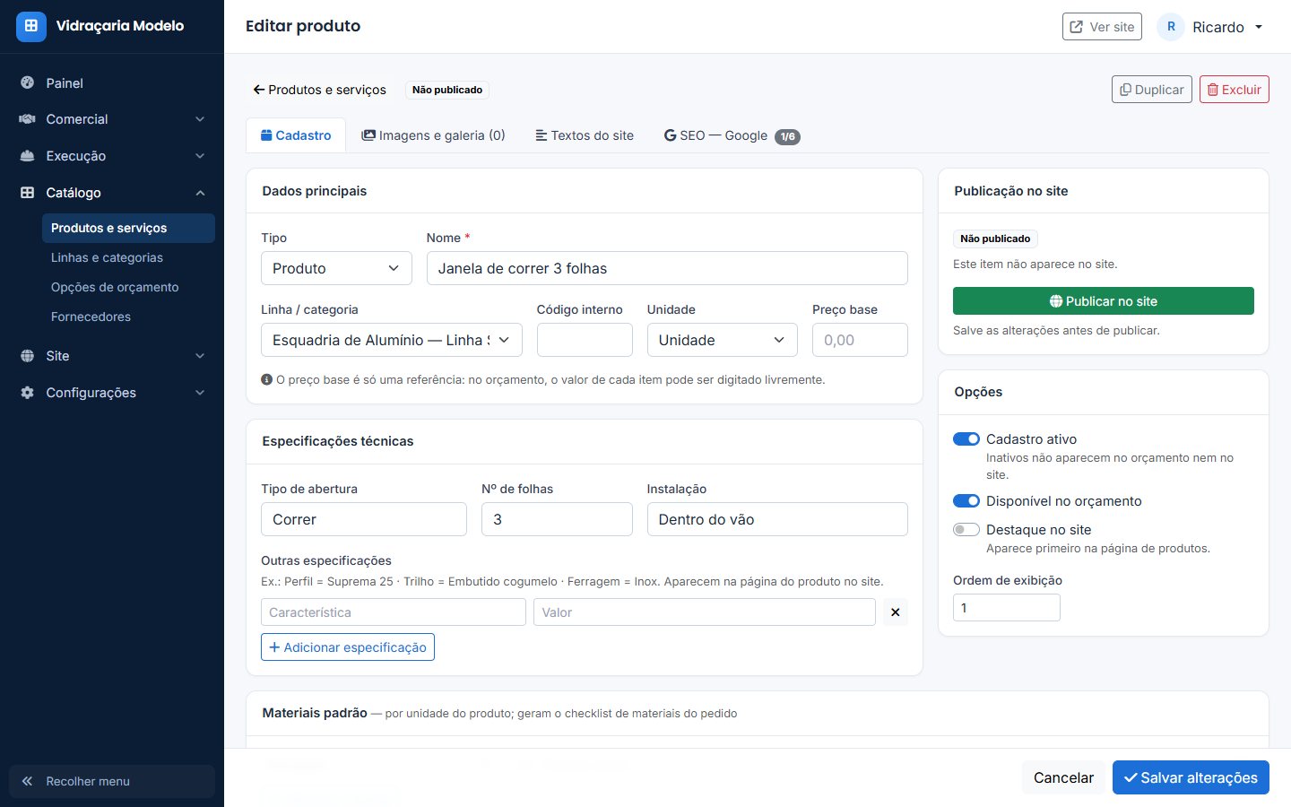Switch to Imagens e galeria tab
Image resolution: width=1291 pixels, height=807 pixels.
coord(433,135)
